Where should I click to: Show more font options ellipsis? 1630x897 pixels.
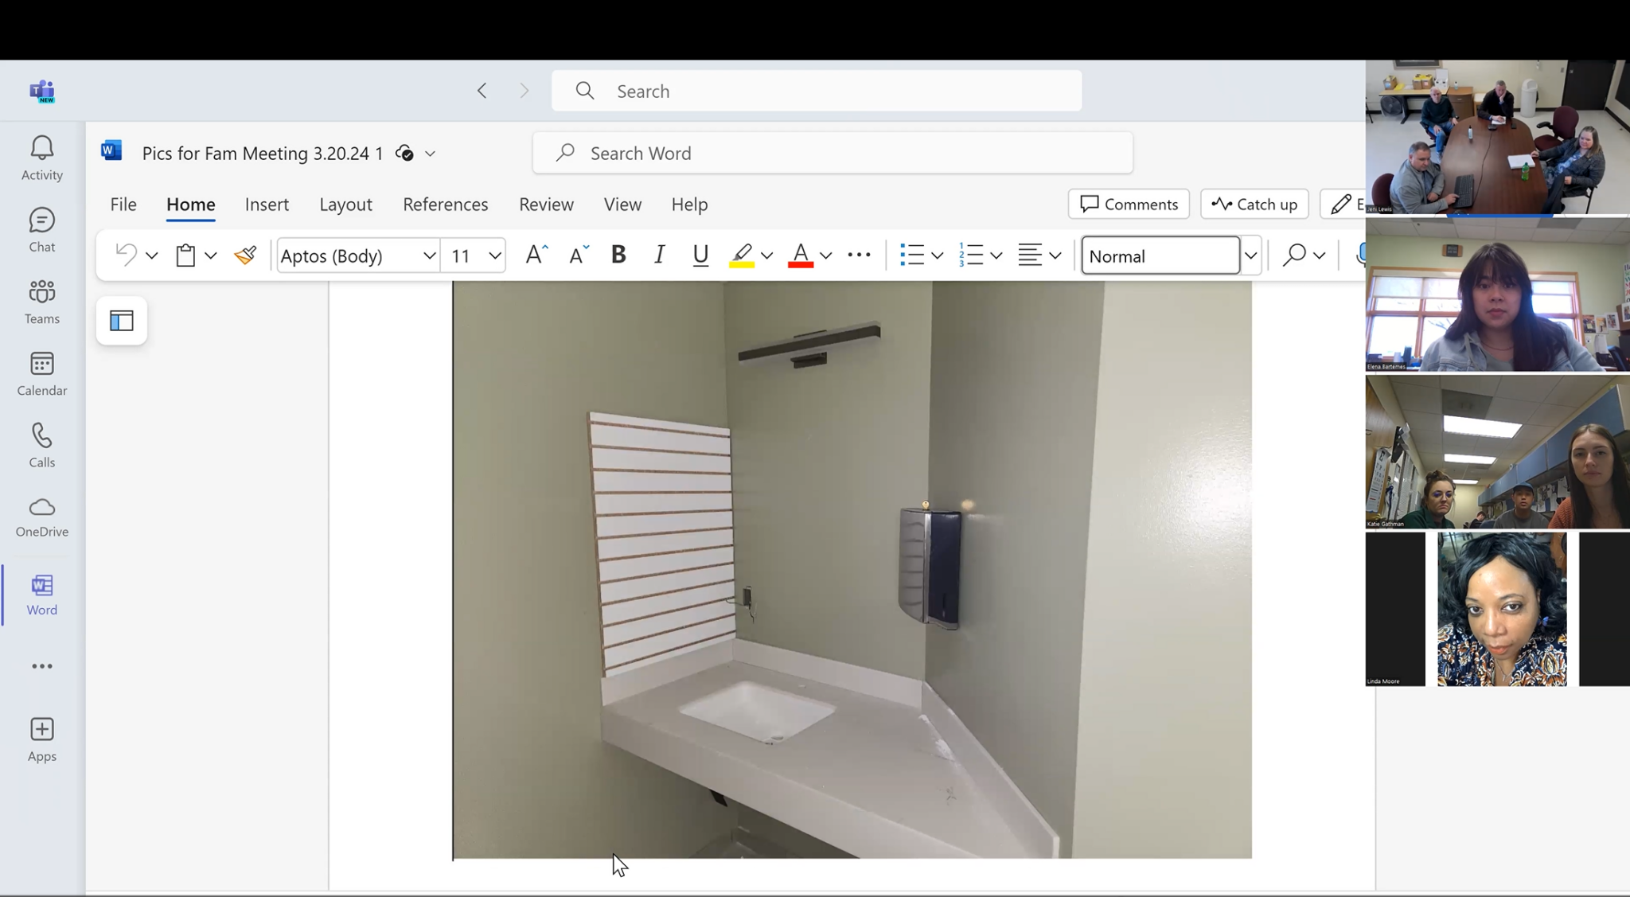click(x=859, y=255)
